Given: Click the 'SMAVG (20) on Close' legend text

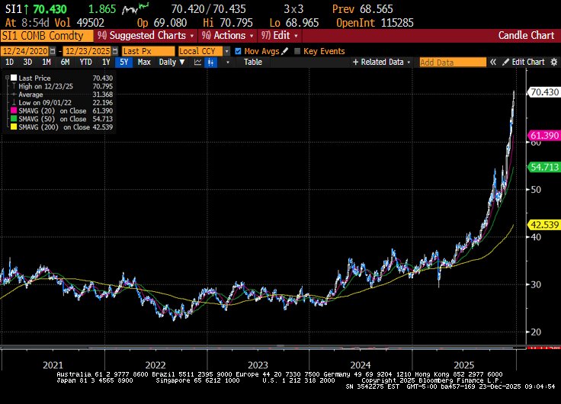Looking at the screenshot, I should coord(53,111).
